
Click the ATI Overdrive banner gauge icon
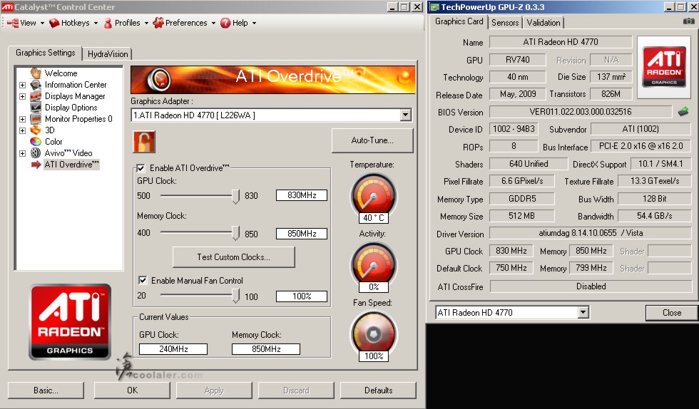[159, 79]
